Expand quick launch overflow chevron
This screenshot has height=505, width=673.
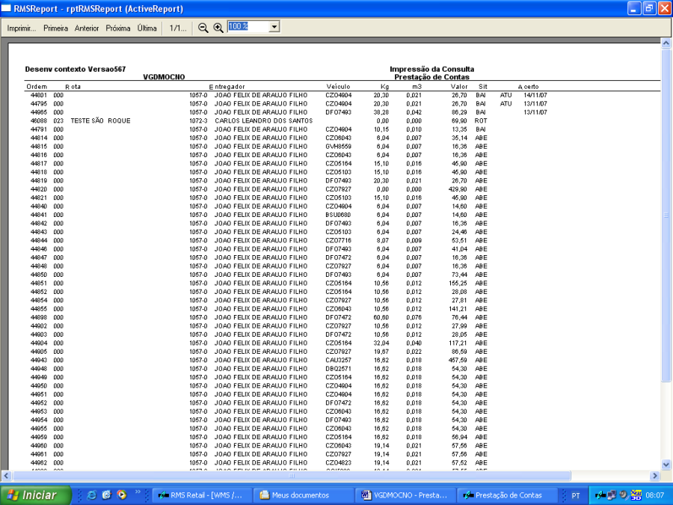tap(138, 492)
